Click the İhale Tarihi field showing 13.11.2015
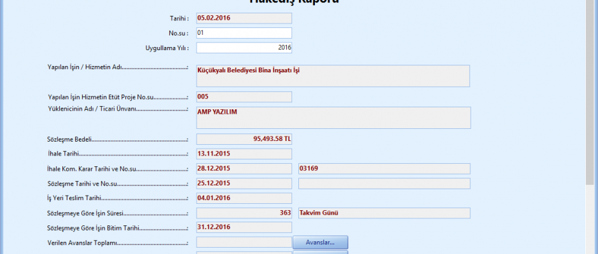Viewport: 598px width, 254px height. [x=244, y=154]
